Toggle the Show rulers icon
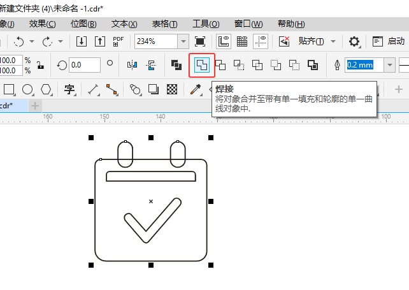Viewport: 409px width, 290px height. pos(224,41)
